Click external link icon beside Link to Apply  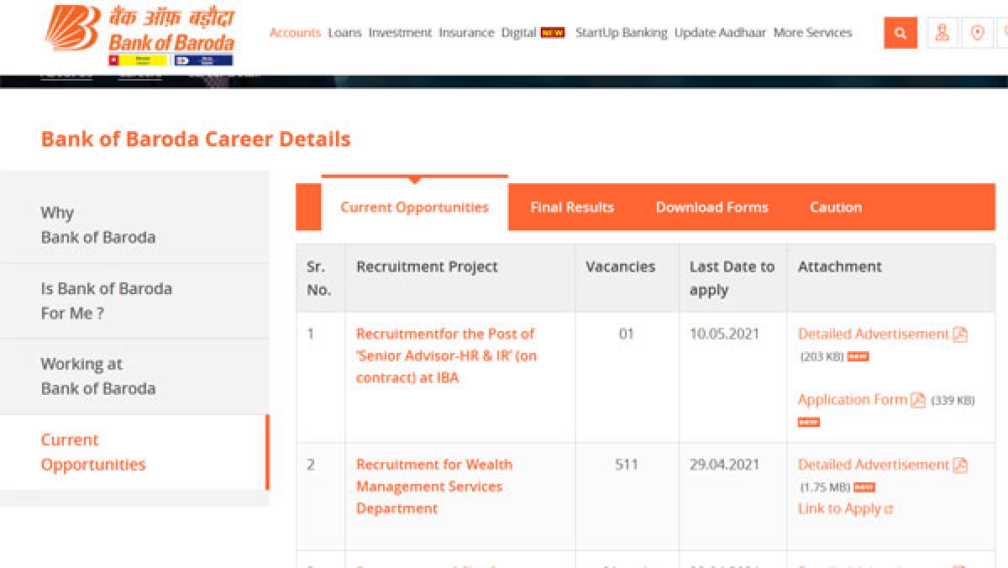889,509
